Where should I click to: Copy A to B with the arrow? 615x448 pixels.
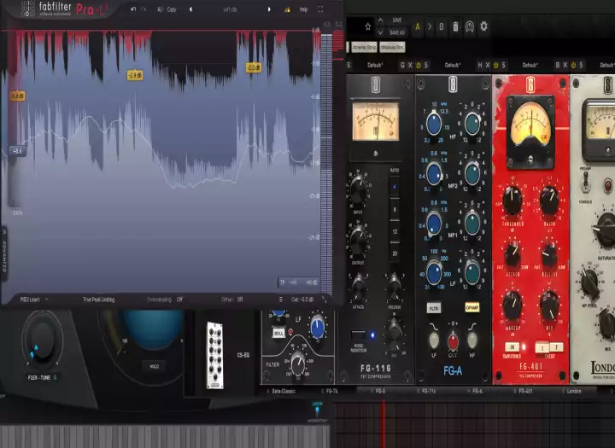430,26
